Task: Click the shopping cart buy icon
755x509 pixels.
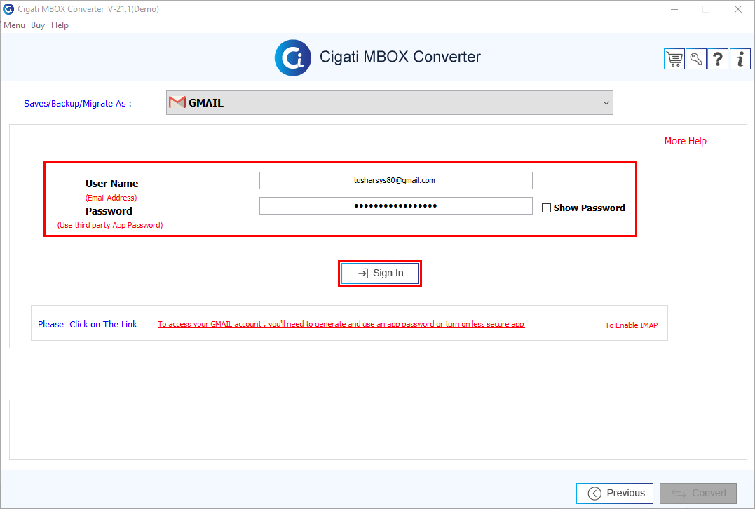Action: coord(674,59)
